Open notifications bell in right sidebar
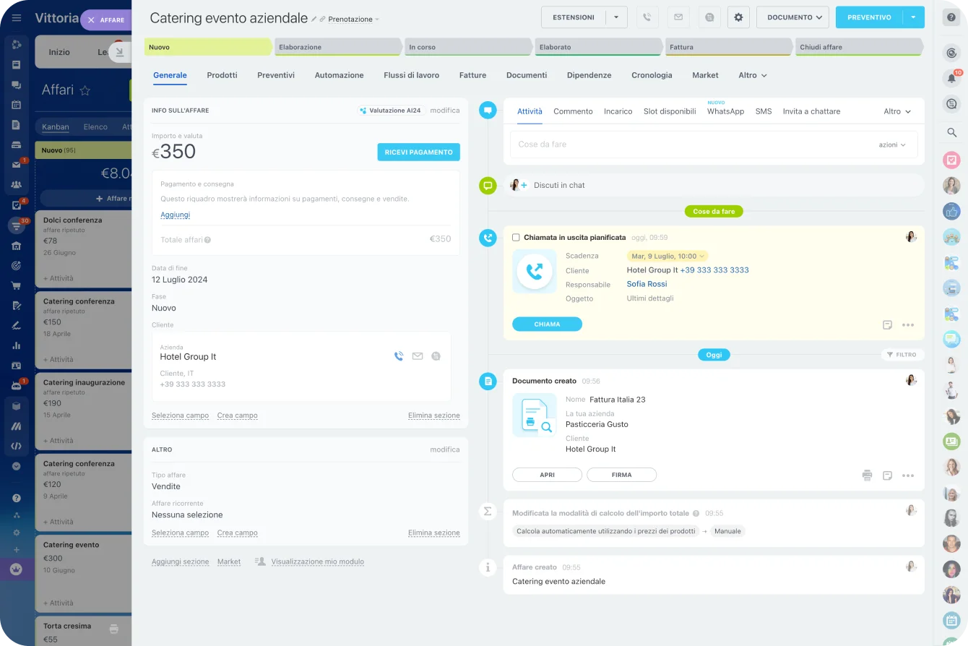968x646 pixels. tap(951, 79)
